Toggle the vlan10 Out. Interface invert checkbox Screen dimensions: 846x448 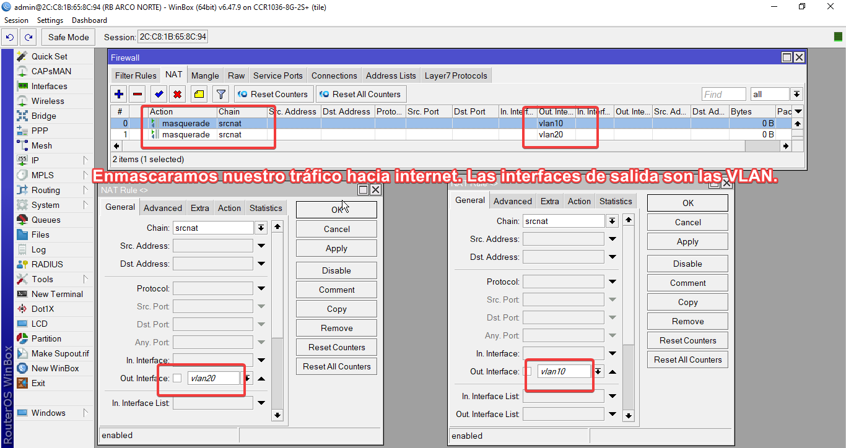point(528,371)
